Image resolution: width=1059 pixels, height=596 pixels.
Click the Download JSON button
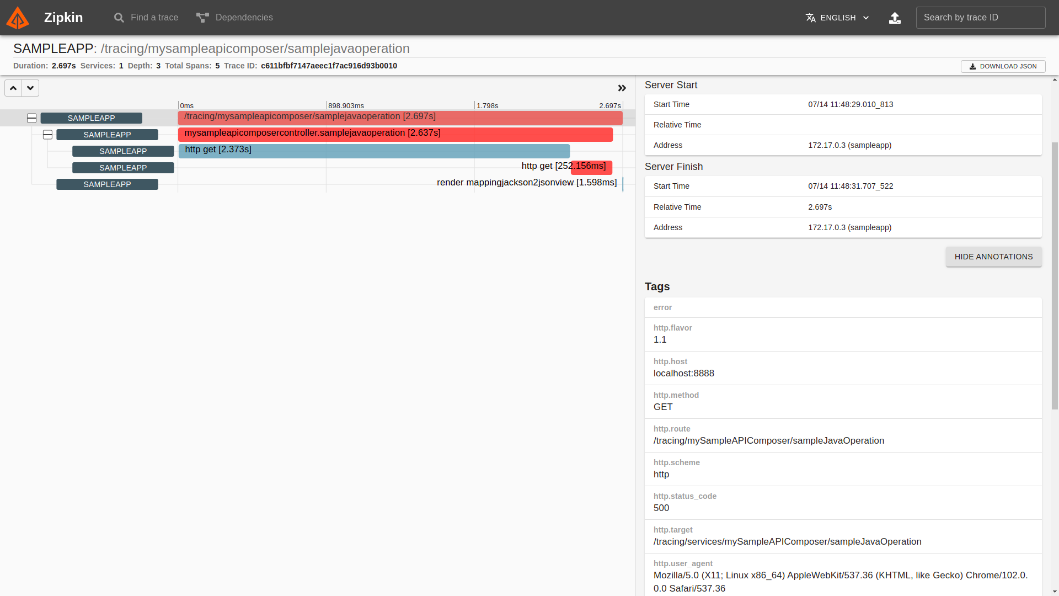point(1003,66)
